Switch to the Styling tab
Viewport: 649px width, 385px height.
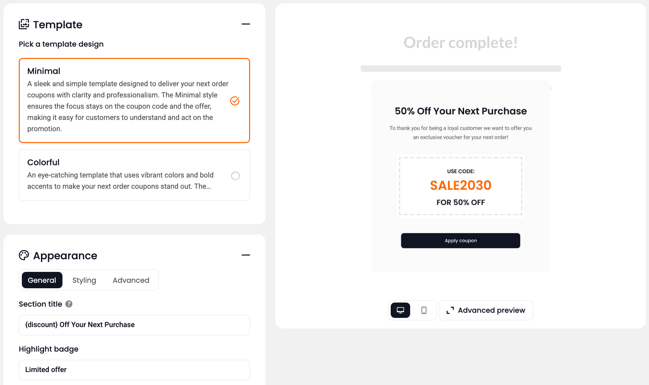(84, 280)
